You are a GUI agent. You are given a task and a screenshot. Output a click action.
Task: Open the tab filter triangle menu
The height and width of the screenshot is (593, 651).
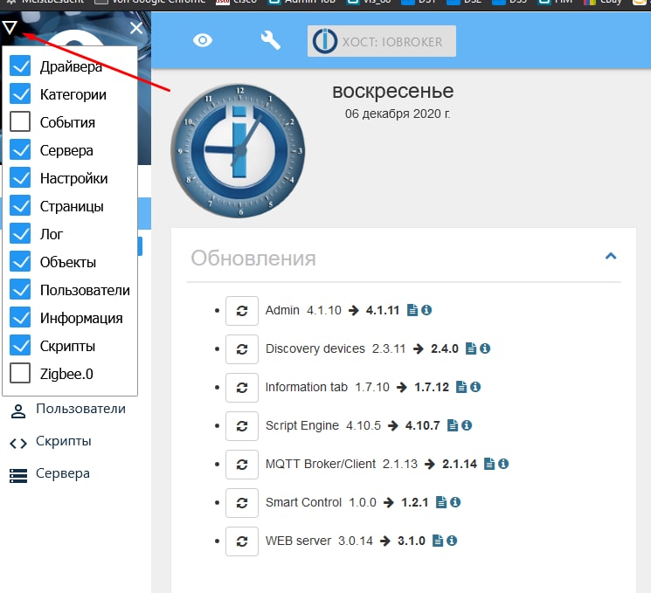(10, 27)
